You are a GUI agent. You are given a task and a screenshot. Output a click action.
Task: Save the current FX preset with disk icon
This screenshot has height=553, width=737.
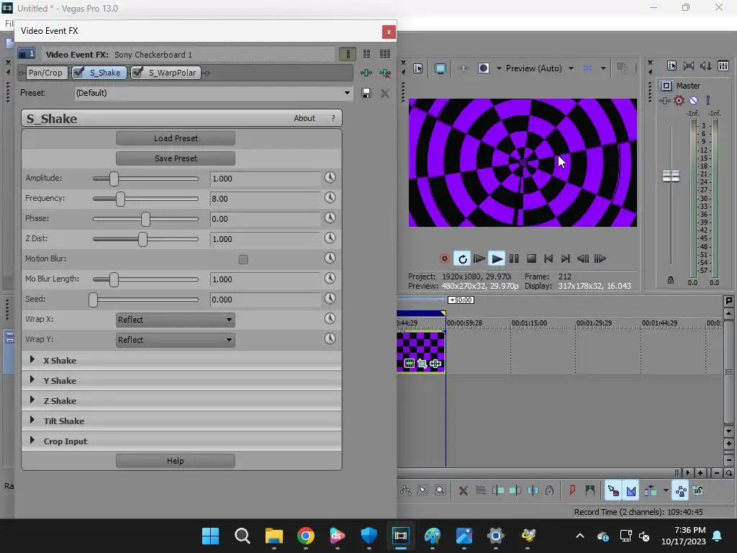366,93
